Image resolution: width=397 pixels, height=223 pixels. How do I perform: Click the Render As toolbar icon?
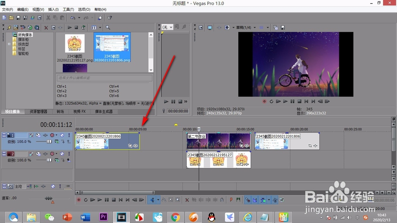coord(32,18)
